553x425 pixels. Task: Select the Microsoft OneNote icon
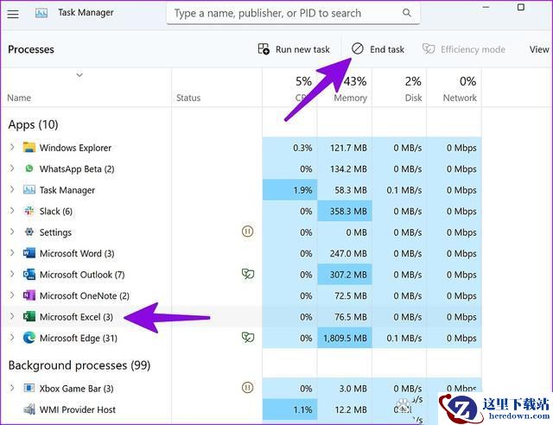click(29, 295)
